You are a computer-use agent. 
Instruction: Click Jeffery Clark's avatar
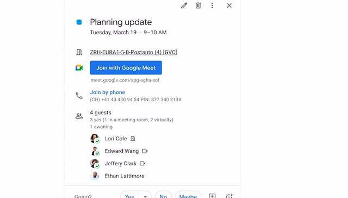[x=95, y=164]
